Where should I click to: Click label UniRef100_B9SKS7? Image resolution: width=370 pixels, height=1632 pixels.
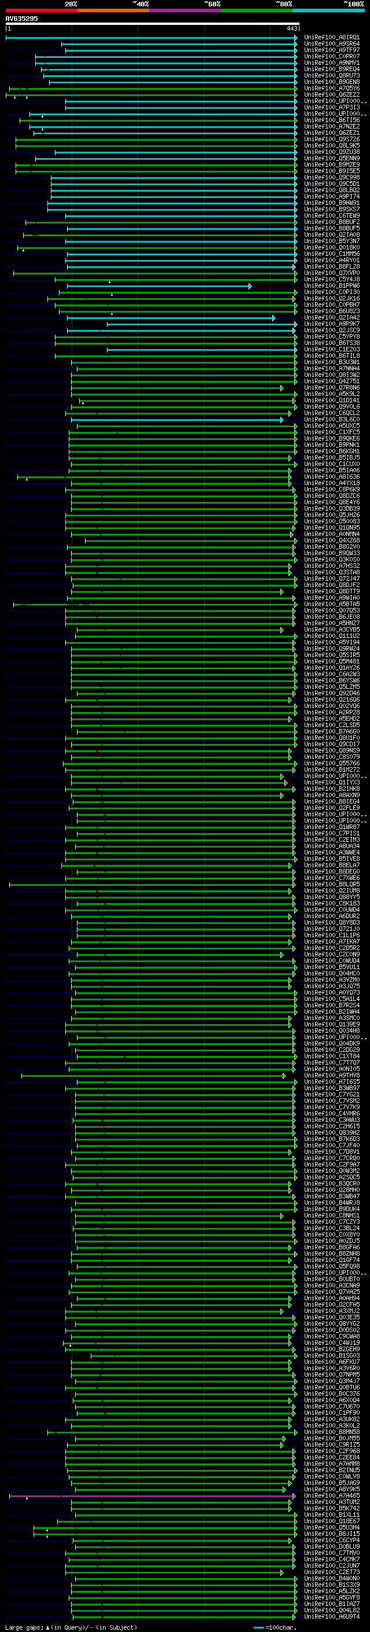(332, 210)
